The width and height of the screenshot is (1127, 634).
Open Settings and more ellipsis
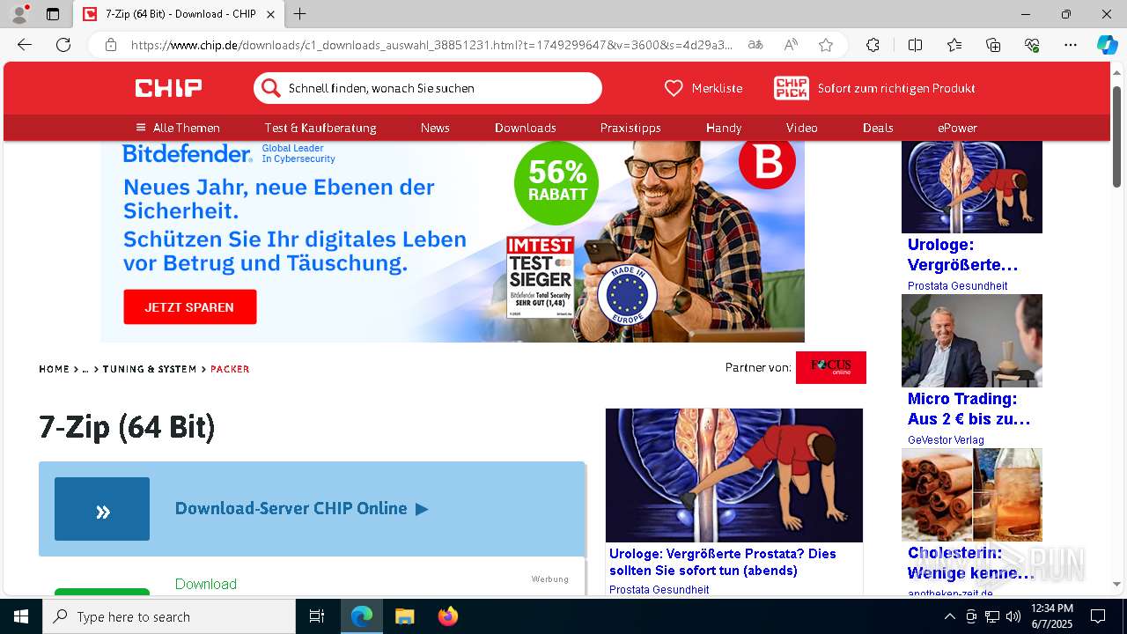[x=1071, y=45]
